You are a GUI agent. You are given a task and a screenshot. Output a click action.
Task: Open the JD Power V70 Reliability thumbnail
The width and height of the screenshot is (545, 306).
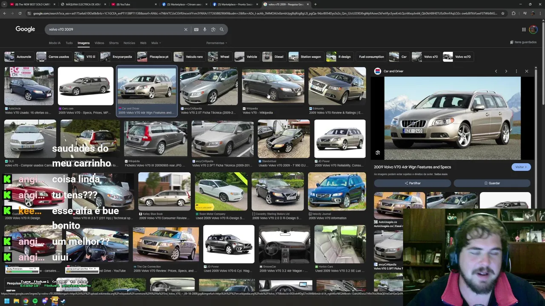point(340,139)
